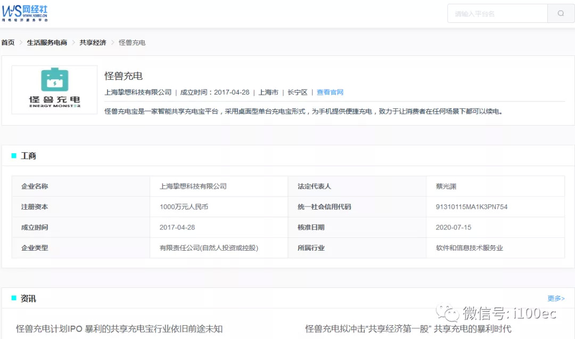Click the 网经社 site logo
The image size is (575, 339).
[24, 13]
